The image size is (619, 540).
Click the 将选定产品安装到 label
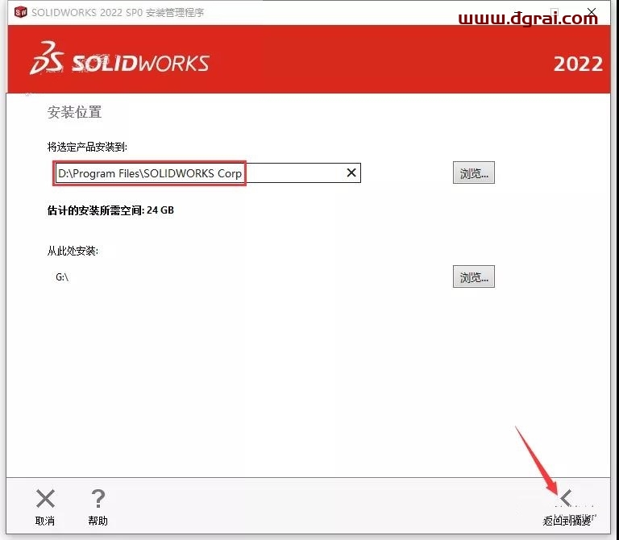pos(87,147)
